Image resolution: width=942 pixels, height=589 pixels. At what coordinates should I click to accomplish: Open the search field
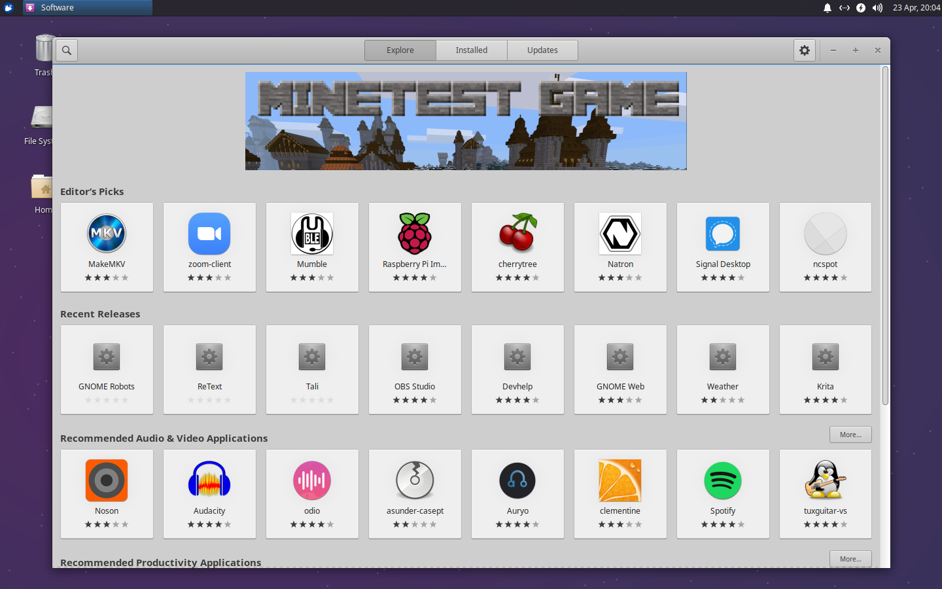[x=66, y=50]
